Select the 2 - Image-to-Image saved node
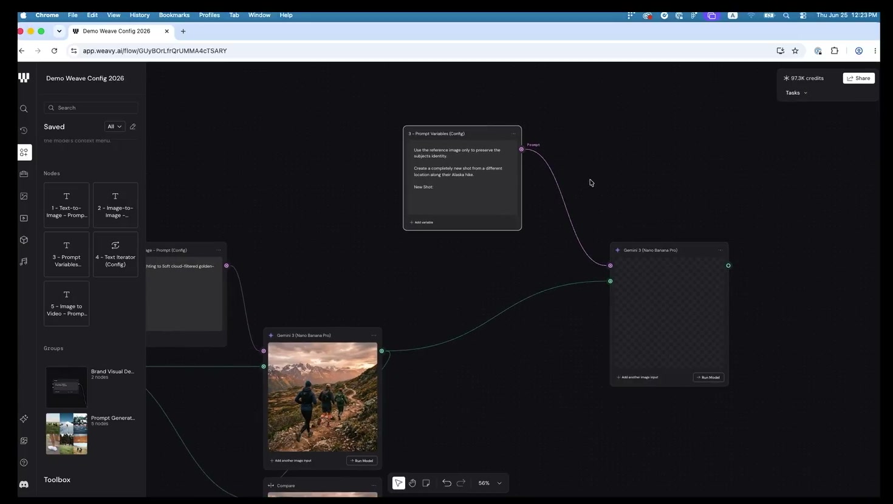The height and width of the screenshot is (504, 893). 115,205
